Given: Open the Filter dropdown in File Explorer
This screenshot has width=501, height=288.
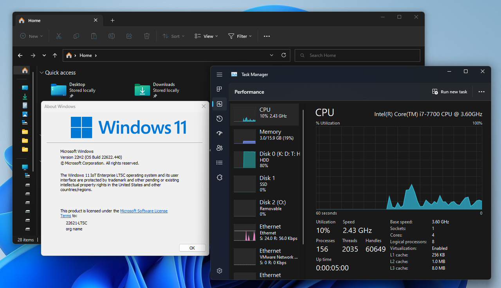Looking at the screenshot, I should click(x=240, y=36).
